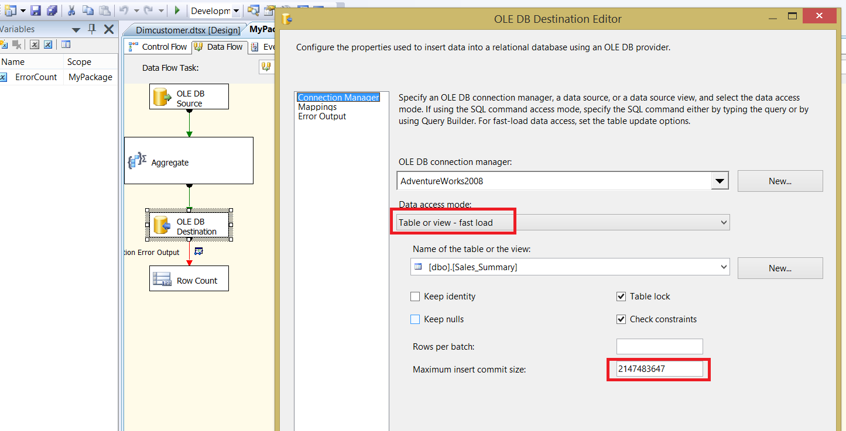Pin the Variables panel using the pin icon
The image size is (846, 431).
click(93, 29)
